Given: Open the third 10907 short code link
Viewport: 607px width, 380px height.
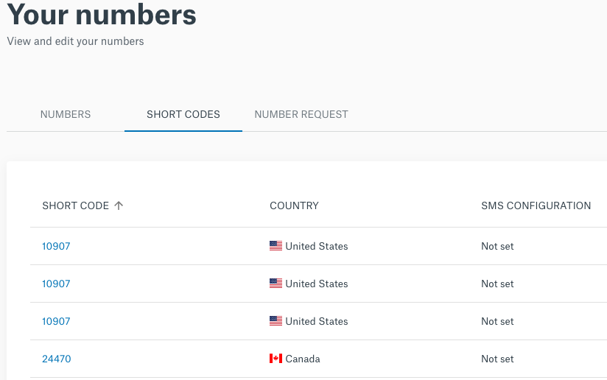Looking at the screenshot, I should tap(56, 321).
